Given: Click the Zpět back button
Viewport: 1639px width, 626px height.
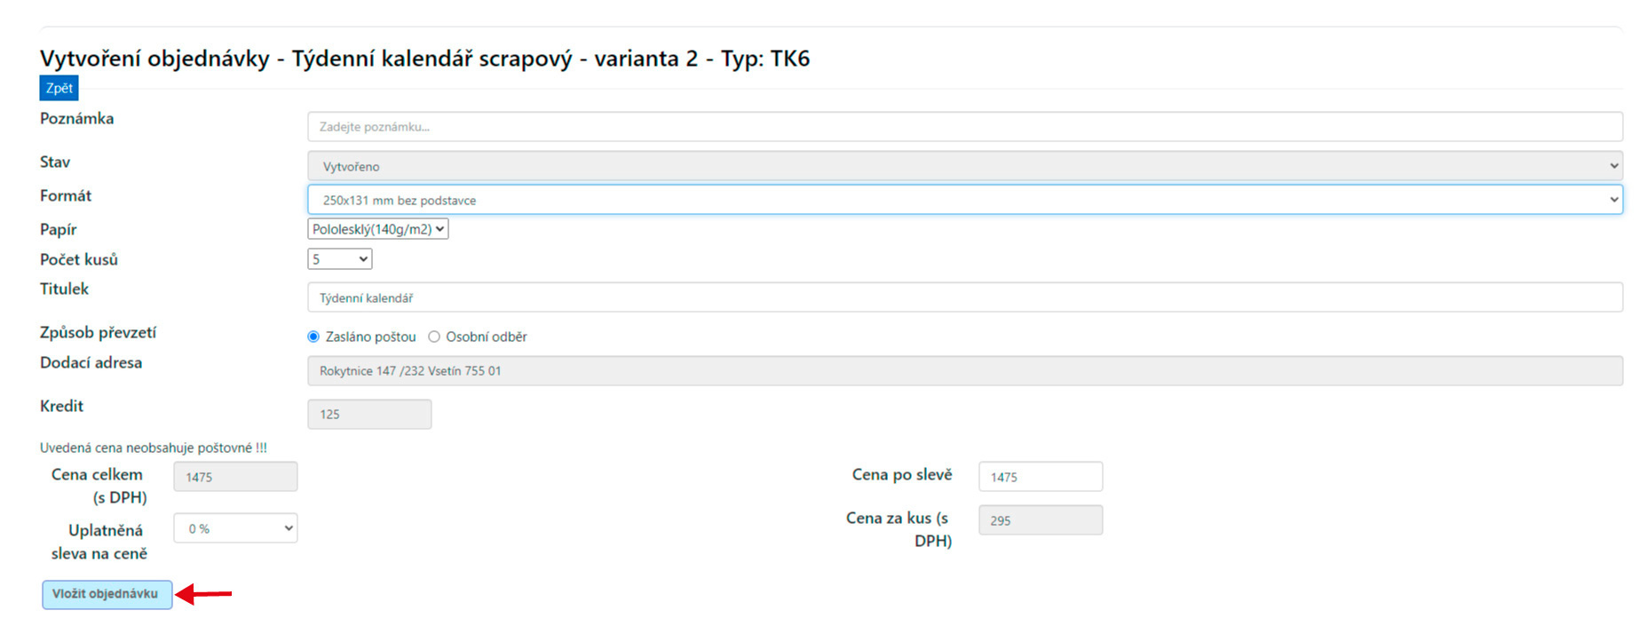Looking at the screenshot, I should (x=59, y=88).
